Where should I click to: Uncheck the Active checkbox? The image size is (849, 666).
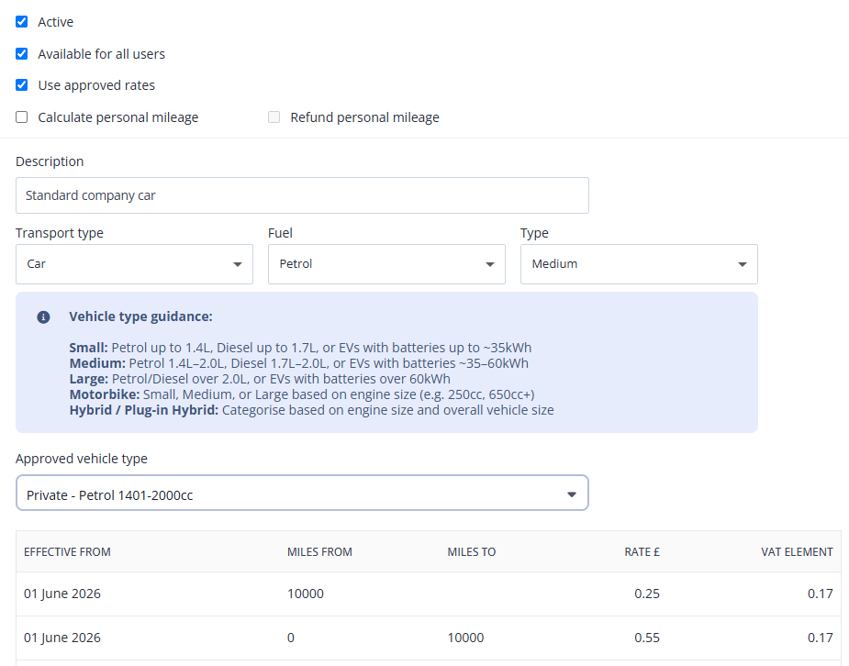(22, 22)
